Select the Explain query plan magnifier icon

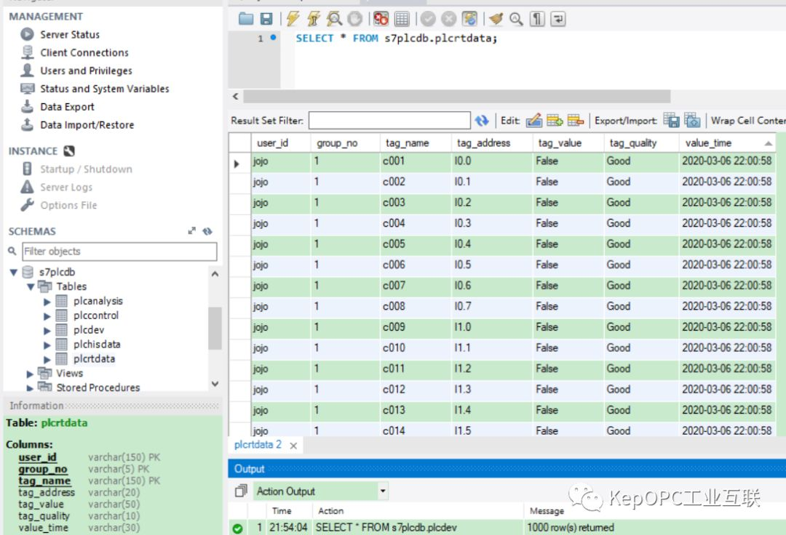[x=334, y=19]
